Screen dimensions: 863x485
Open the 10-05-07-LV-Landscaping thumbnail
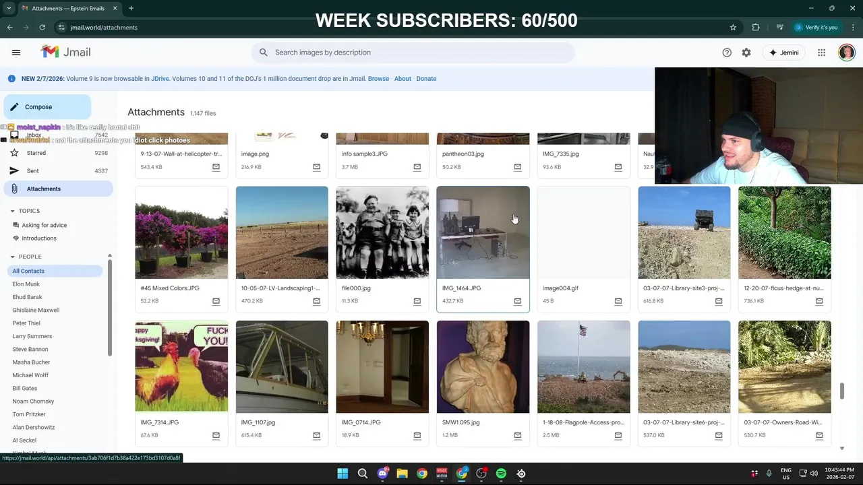[x=282, y=232]
